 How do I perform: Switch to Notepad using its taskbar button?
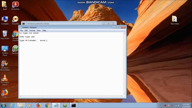point(56,105)
